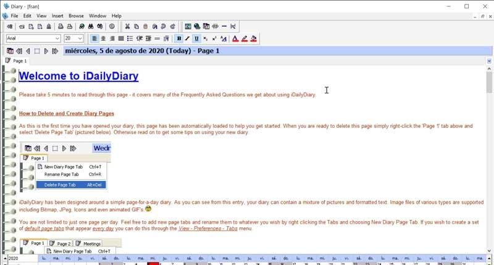Toggle Underline formatting
This screenshot has height=265, width=494.
pyautogui.click(x=196, y=38)
